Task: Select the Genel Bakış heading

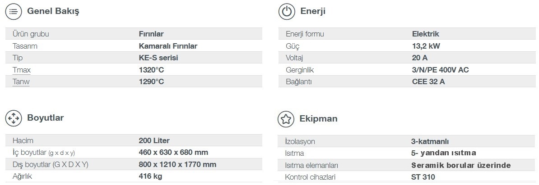Action: point(53,11)
